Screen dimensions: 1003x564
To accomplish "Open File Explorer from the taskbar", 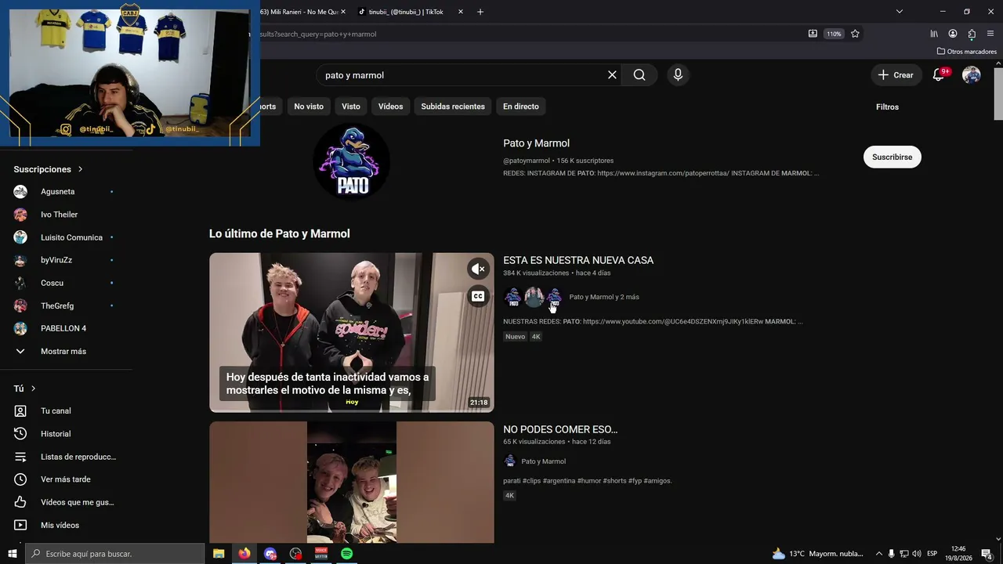I will tap(219, 554).
